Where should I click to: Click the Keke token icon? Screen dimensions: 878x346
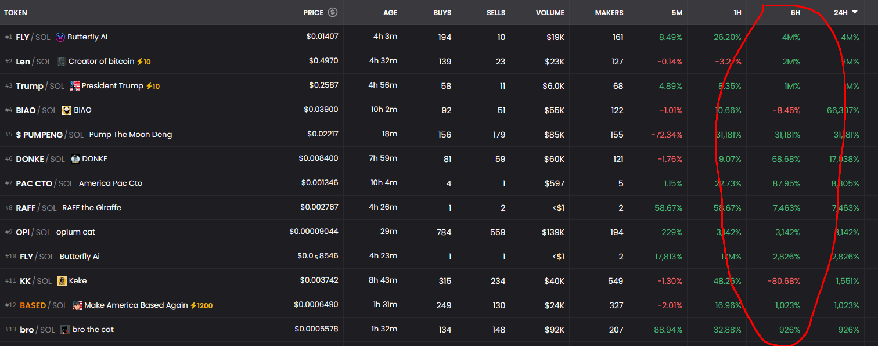(x=62, y=281)
